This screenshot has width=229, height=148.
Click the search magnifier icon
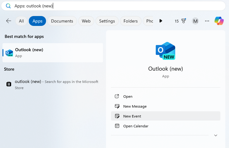(x=8, y=6)
